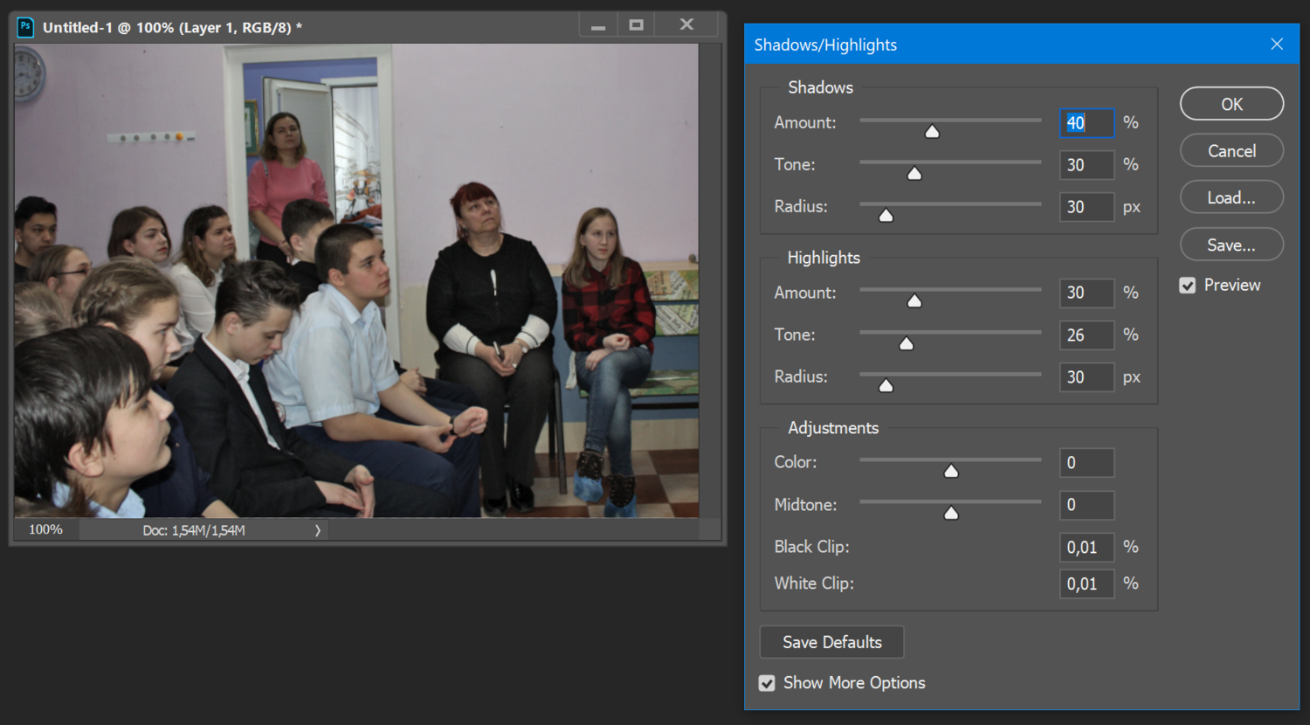Close the Shadows/Highlights dialog with X icon
Image resolution: width=1310 pixels, height=725 pixels.
point(1276,45)
